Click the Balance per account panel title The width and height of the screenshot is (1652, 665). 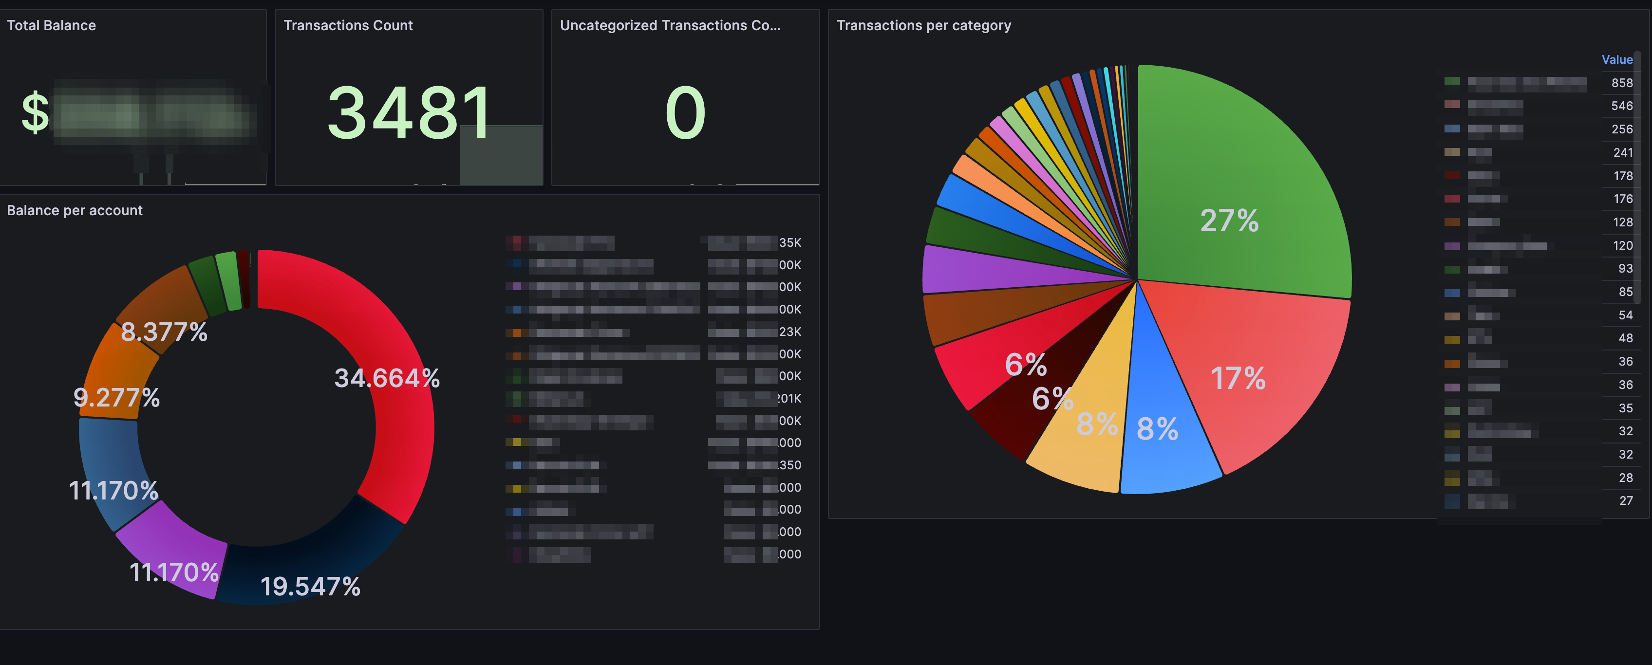pos(75,210)
